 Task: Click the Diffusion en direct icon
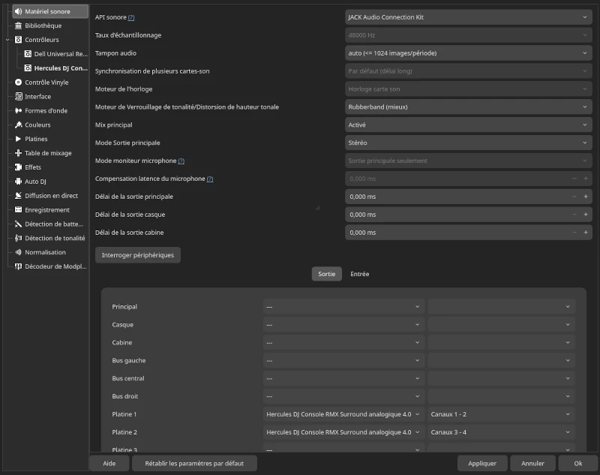pos(18,196)
